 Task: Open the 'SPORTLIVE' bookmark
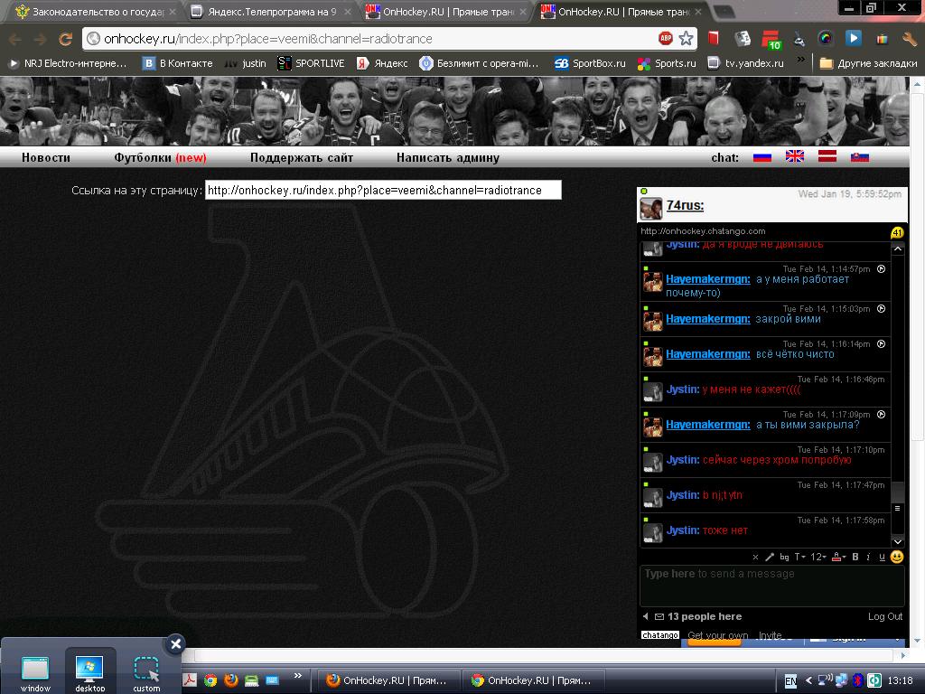(x=311, y=63)
